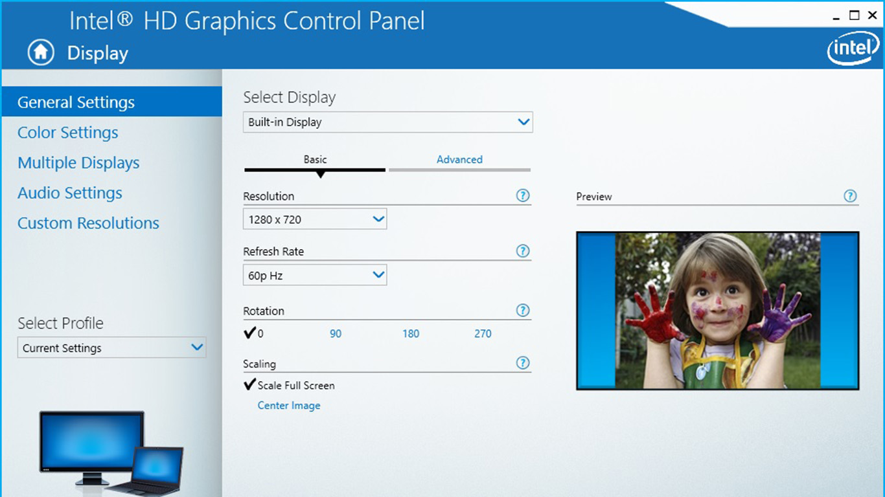The width and height of the screenshot is (885, 497).
Task: Select Scale Full Screen option
Action: click(289, 385)
